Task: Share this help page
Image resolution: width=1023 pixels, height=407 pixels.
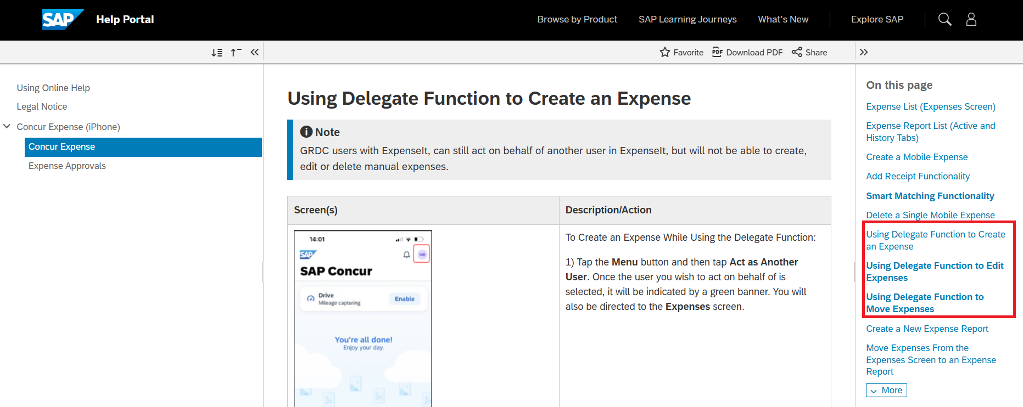Action: pyautogui.click(x=809, y=53)
